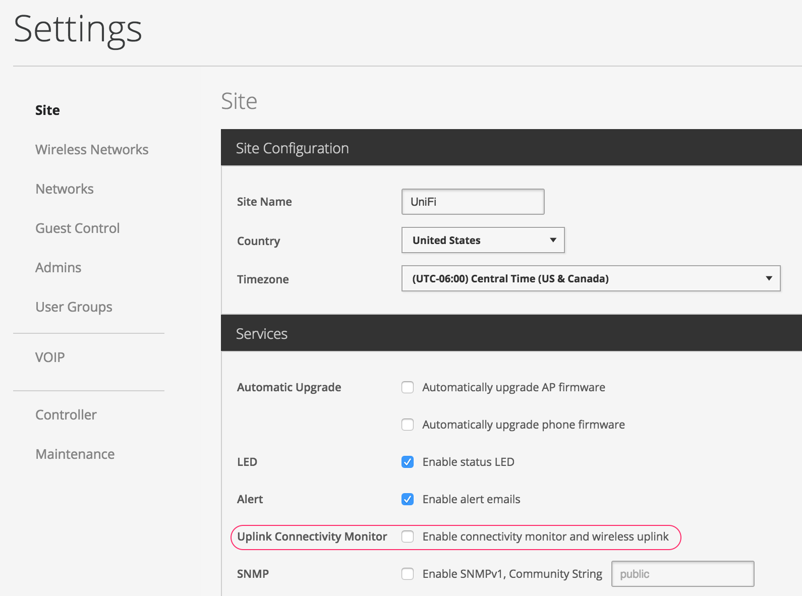Navigate to the VOIP settings
The width and height of the screenshot is (802, 596).
pyautogui.click(x=50, y=357)
